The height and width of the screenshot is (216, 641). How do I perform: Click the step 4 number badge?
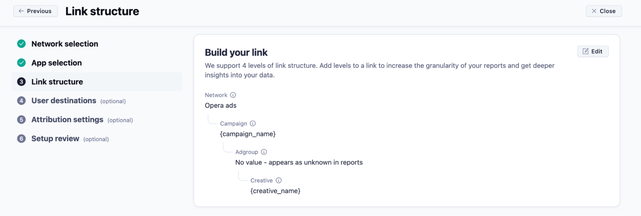click(21, 101)
